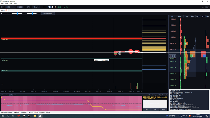The image size is (210, 118).
Task: Click the 4060.2 price level label
Action: pos(173,86)
